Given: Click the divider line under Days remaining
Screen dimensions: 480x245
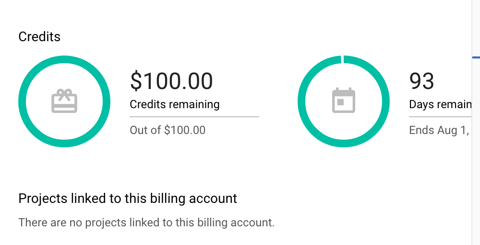Looking at the screenshot, I should [x=440, y=117].
